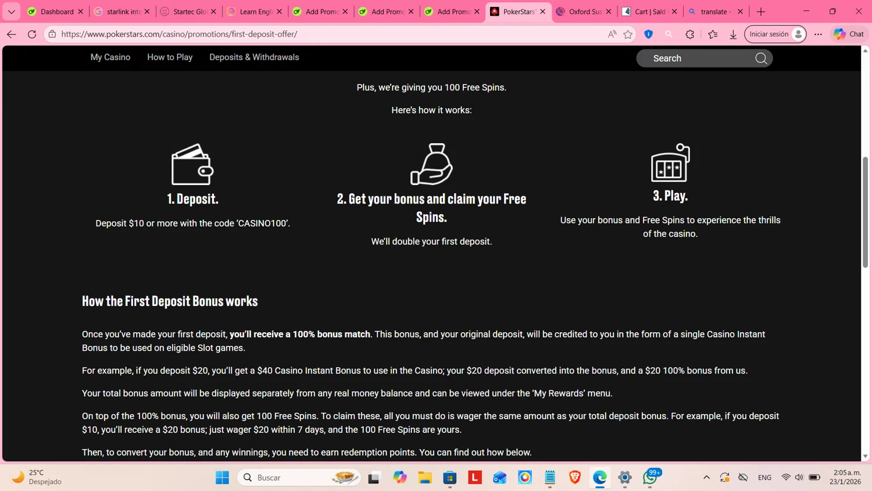Click the browser back arrow
This screenshot has width=872, height=491.
pyautogui.click(x=12, y=34)
